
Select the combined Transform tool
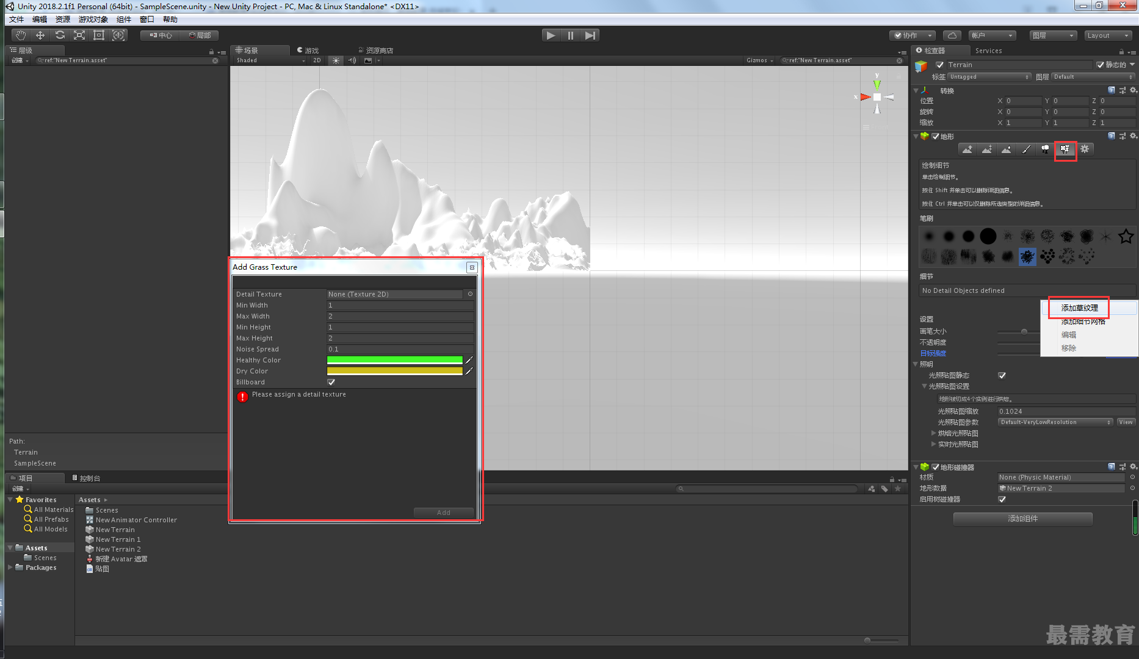118,35
